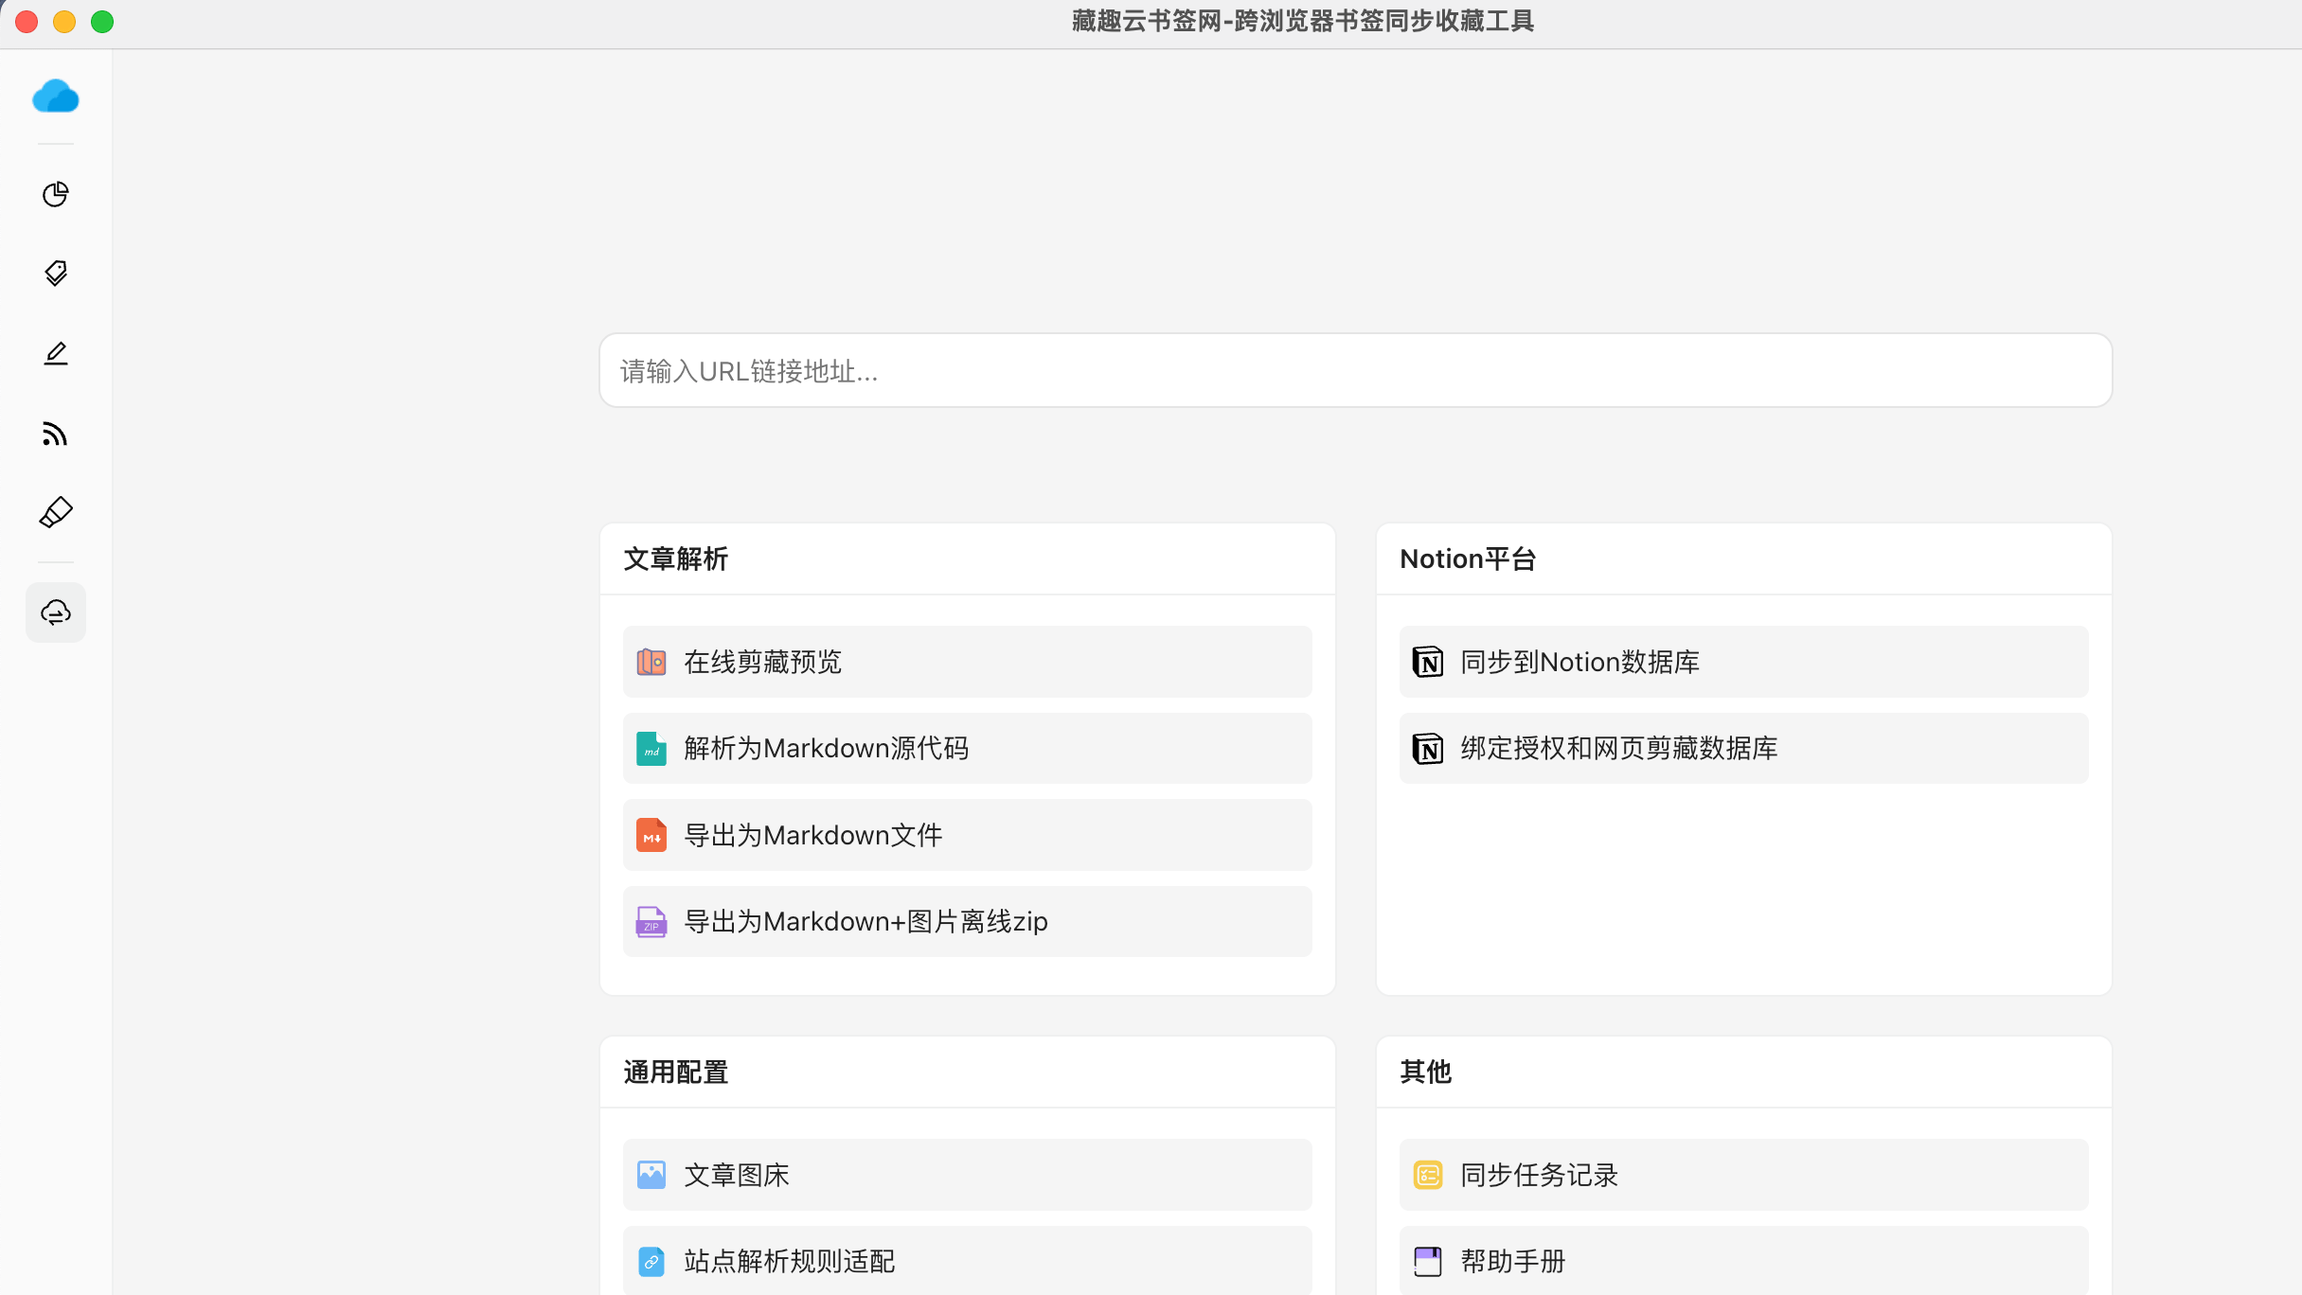Click the 通用配置 section heading
This screenshot has height=1295, width=2302.
pos(676,1072)
